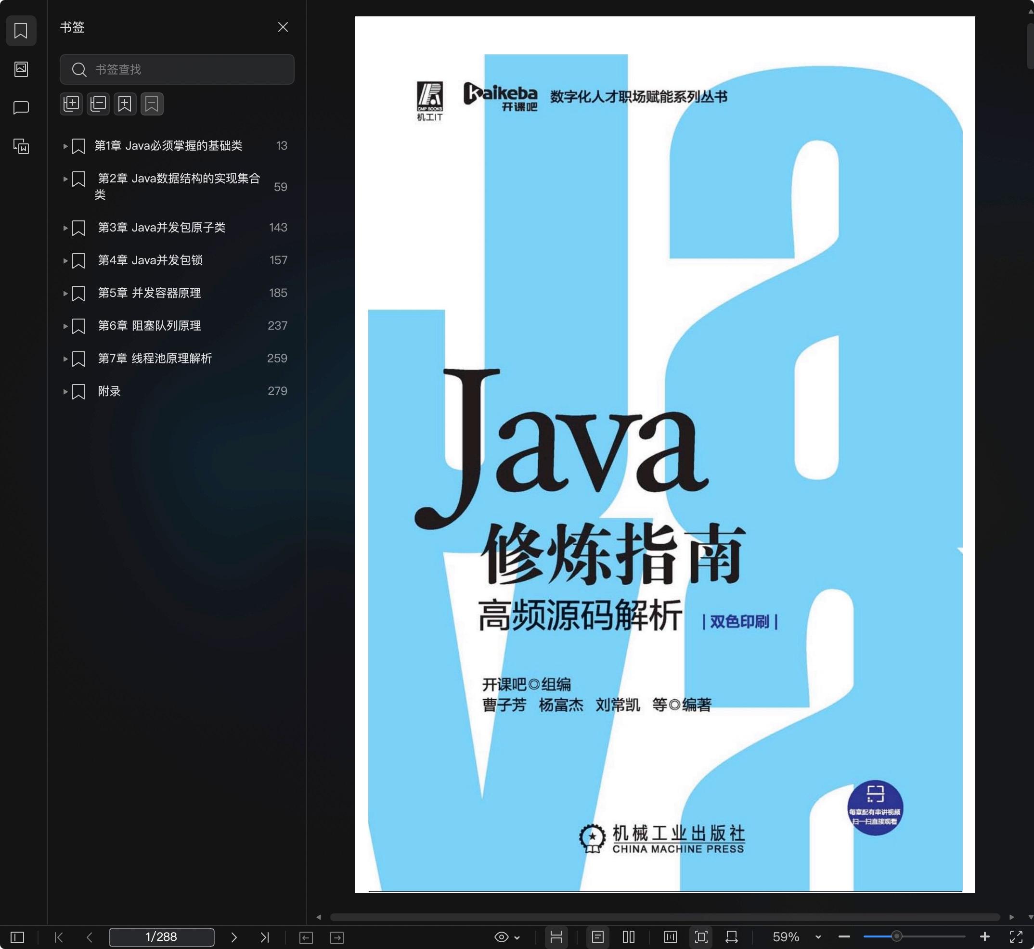
Task: Jump to 第5章 并发容器原理
Action: click(150, 293)
